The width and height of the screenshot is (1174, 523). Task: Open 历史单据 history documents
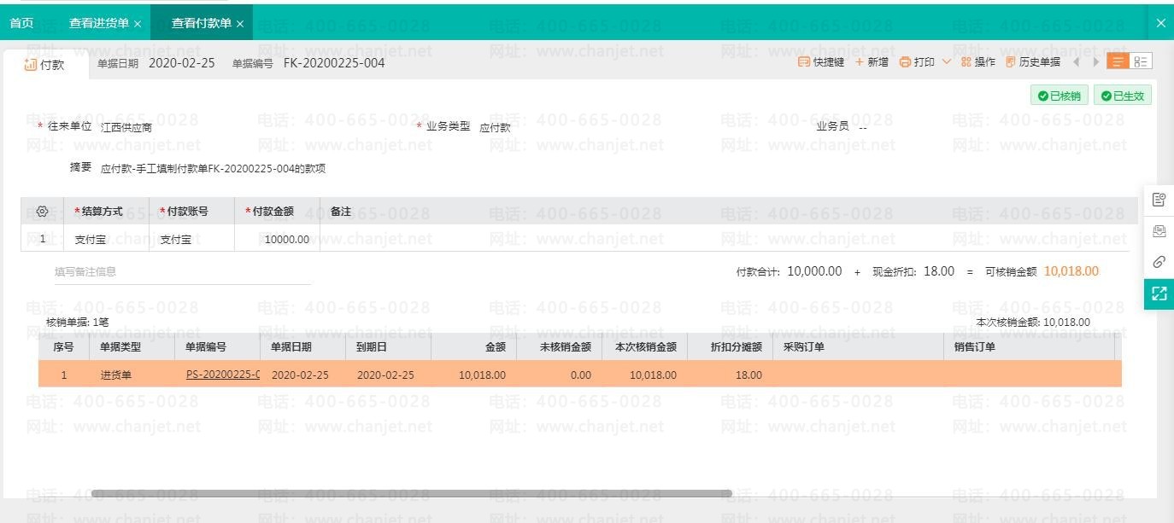(x=1032, y=62)
